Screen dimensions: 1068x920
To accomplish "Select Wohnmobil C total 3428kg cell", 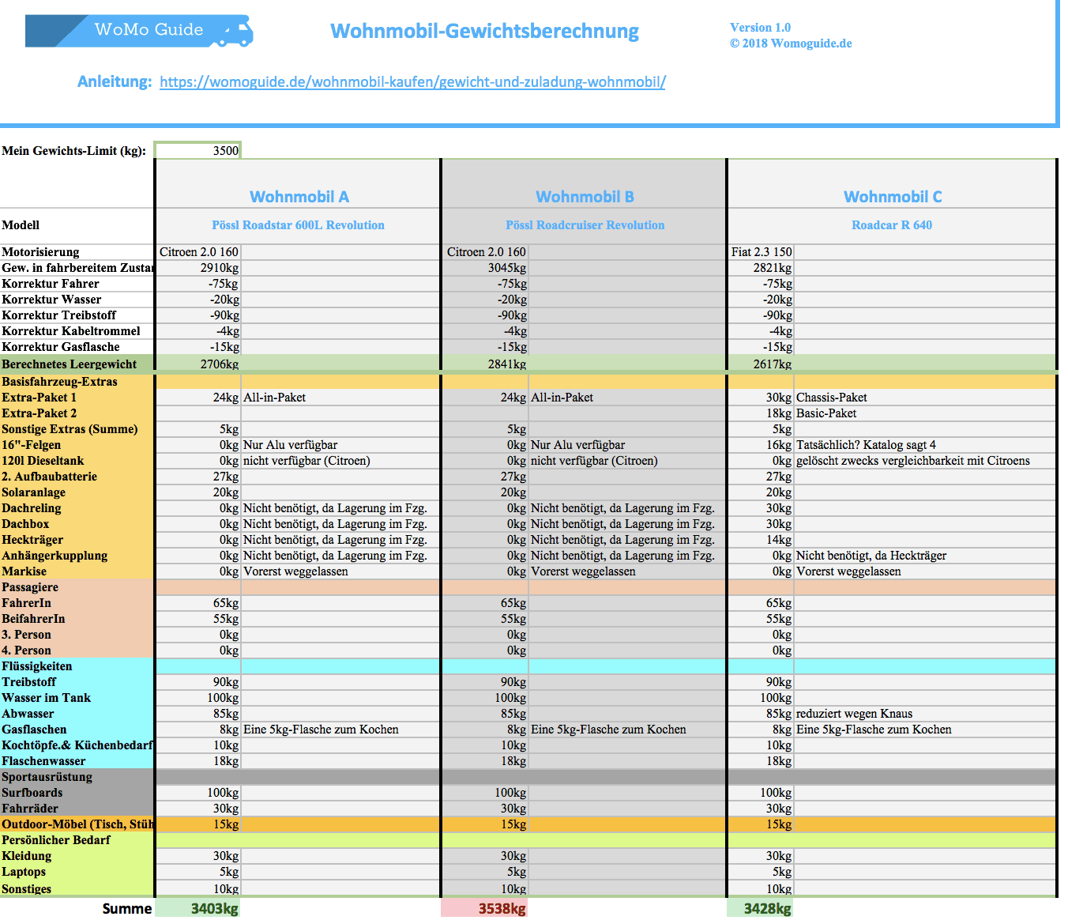I will (761, 908).
